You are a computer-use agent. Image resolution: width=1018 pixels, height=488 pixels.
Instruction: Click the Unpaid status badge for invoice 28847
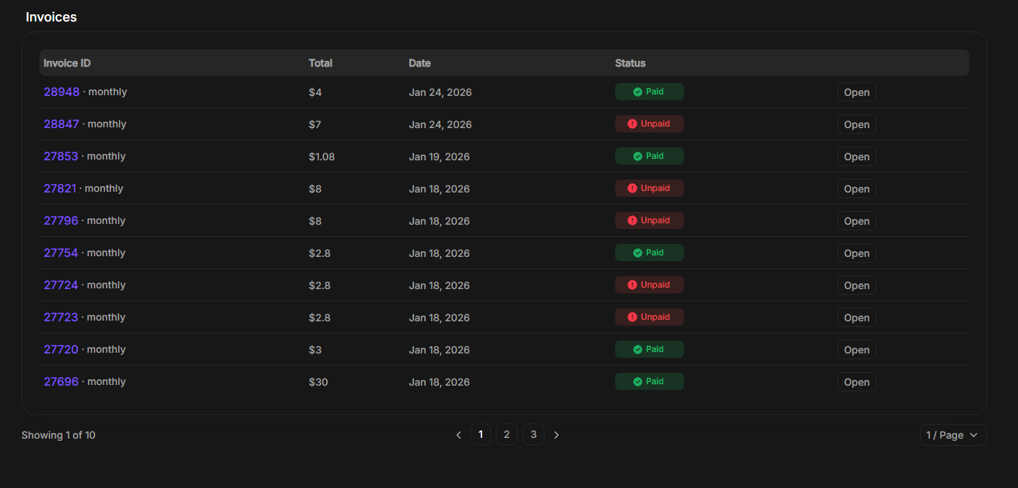[x=649, y=124]
